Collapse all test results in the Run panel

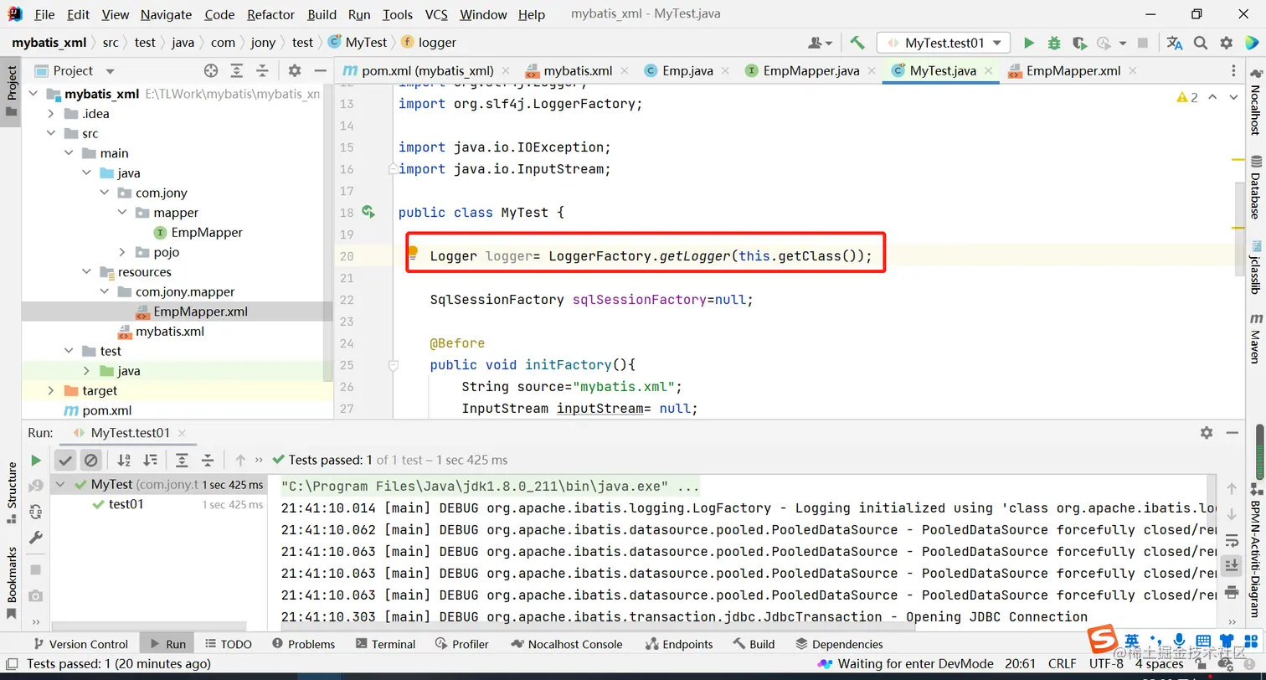tap(208, 460)
